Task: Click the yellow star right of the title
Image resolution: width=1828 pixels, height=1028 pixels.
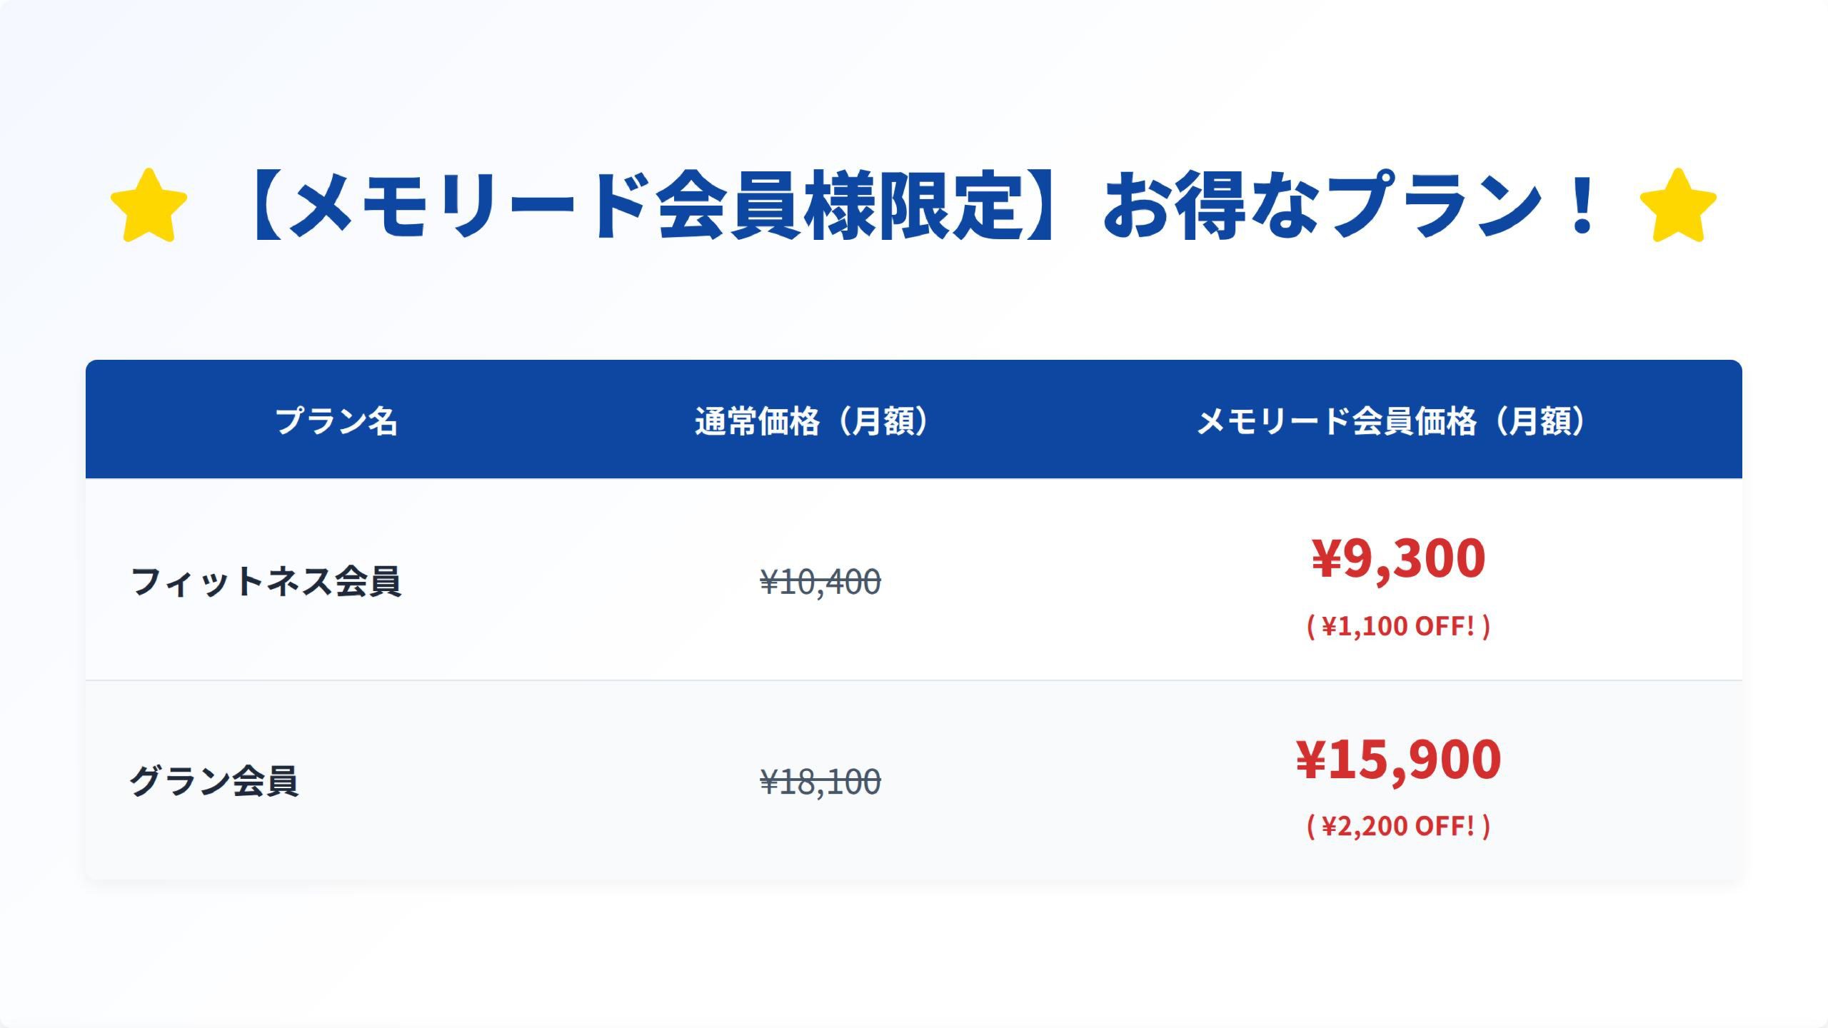Action: (x=1678, y=206)
